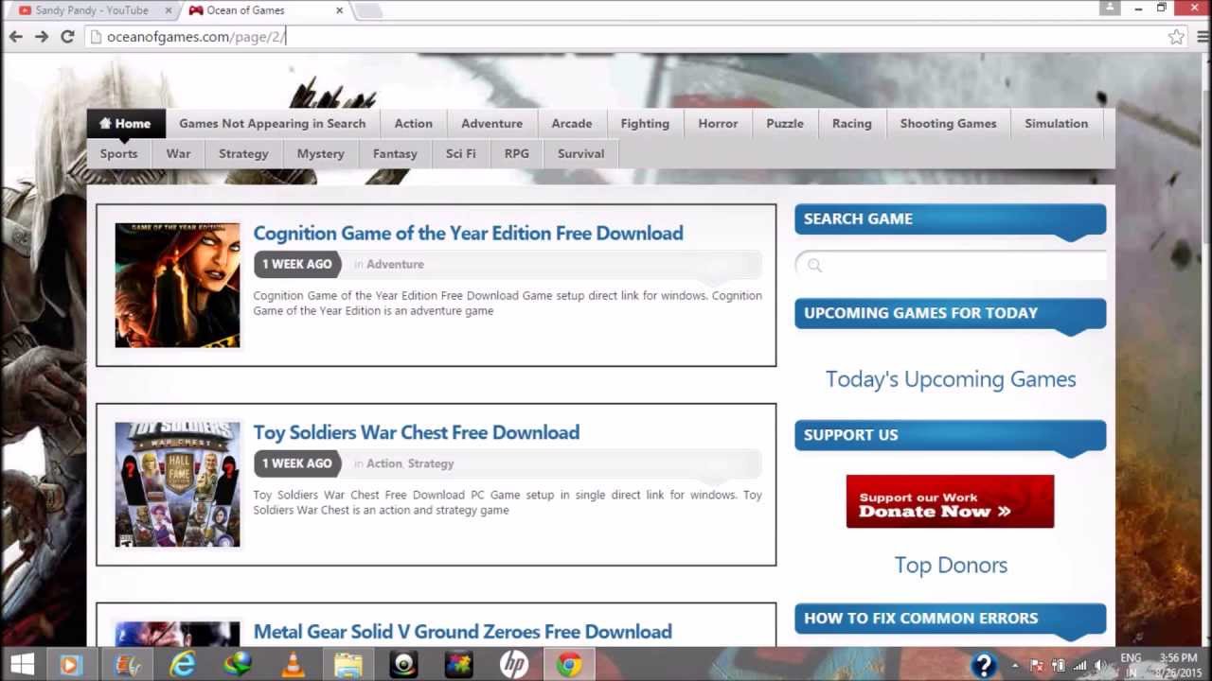
Task: Open Games Not Appearing in Search
Action: click(x=272, y=123)
